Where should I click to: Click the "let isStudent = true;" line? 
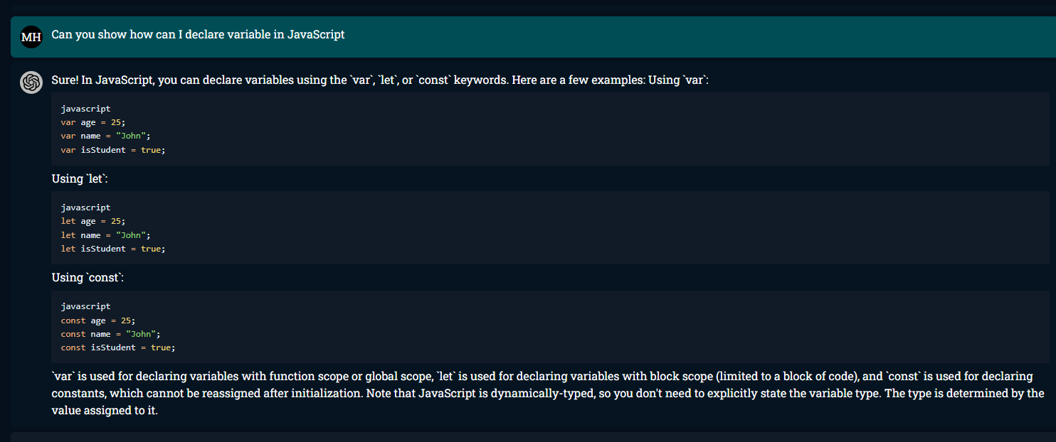point(113,249)
